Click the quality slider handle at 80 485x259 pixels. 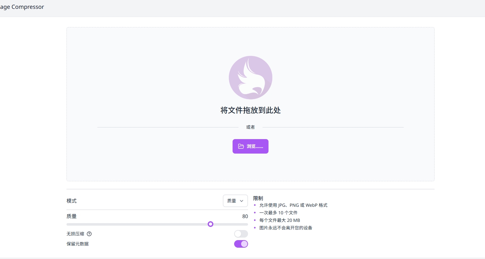(211, 224)
